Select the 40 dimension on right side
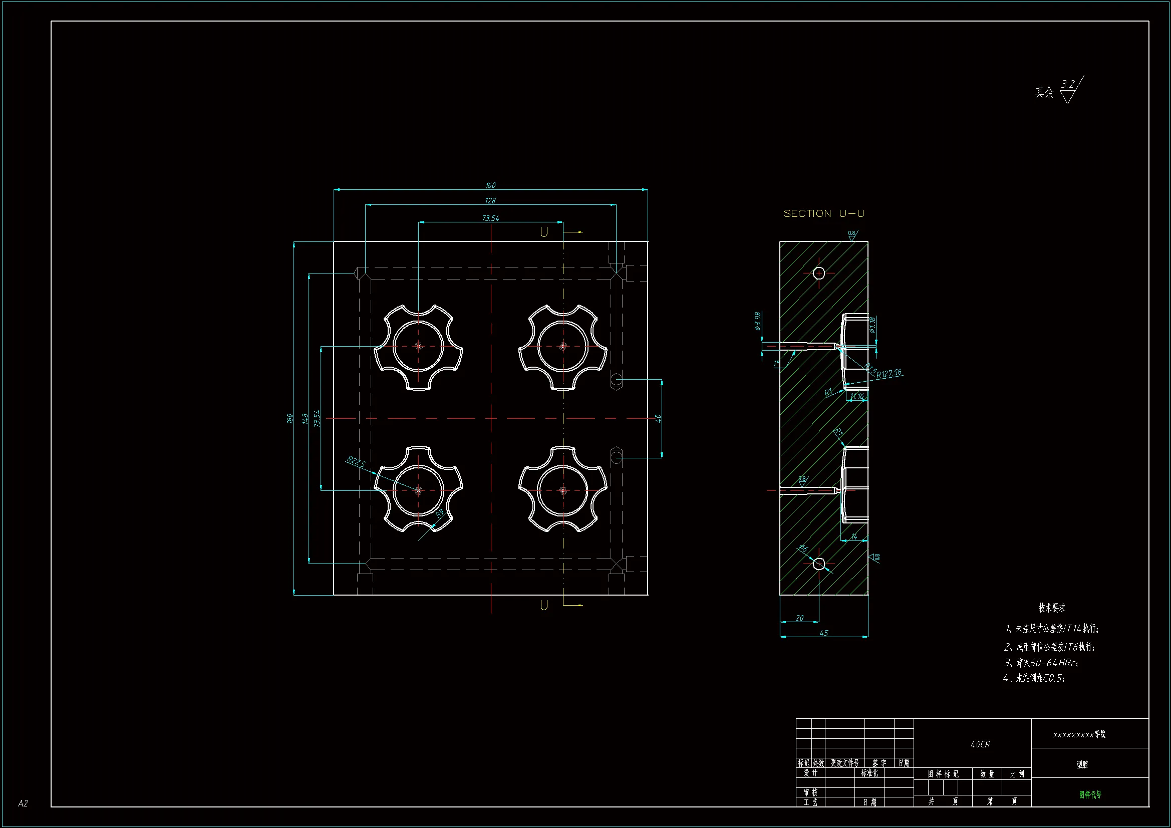Viewport: 1171px width, 828px height. 658,418
